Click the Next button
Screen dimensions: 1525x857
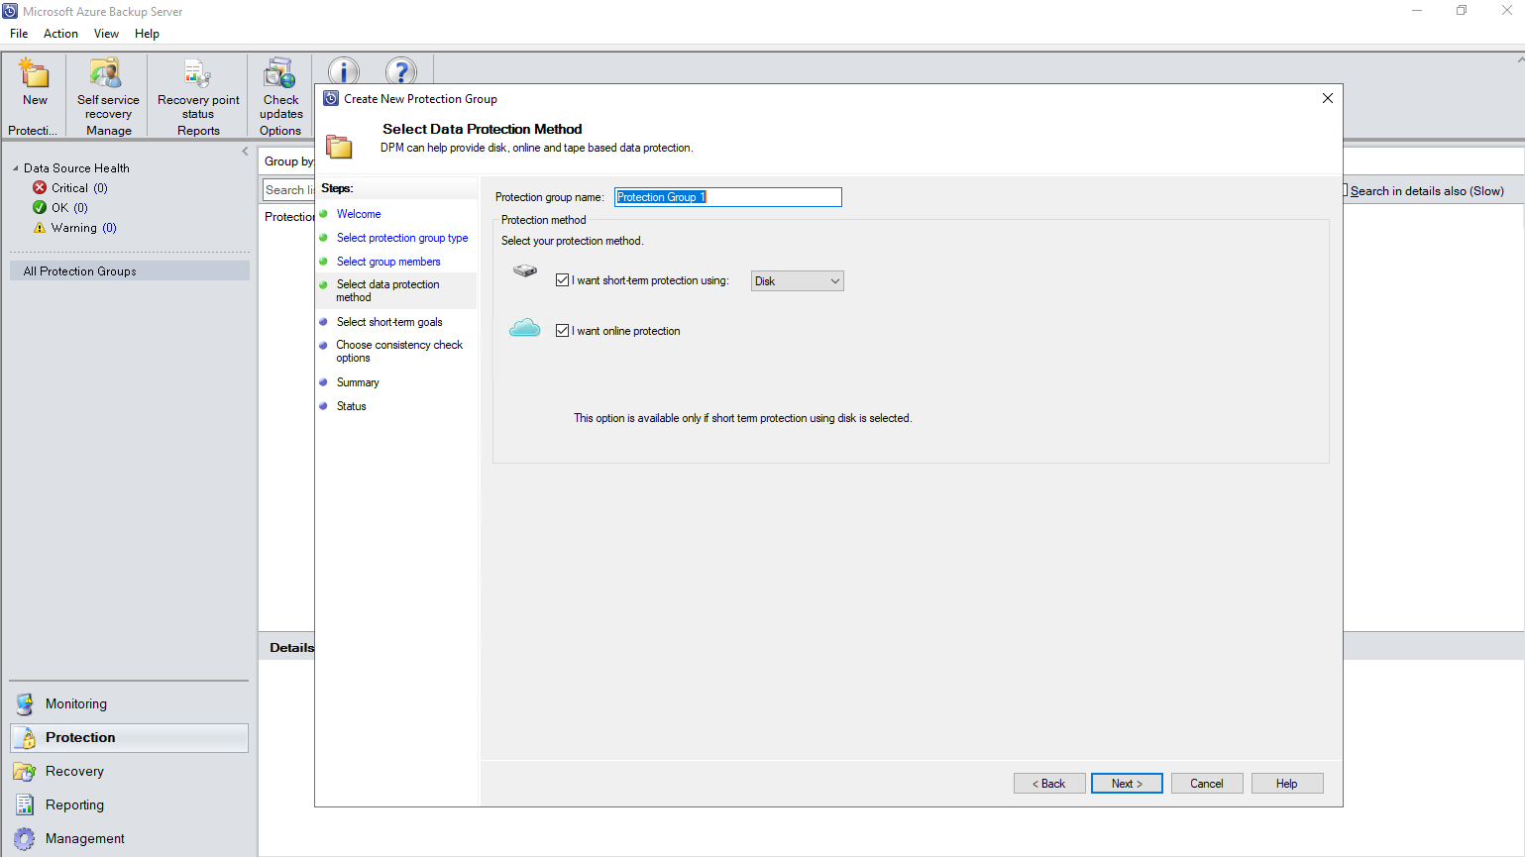click(1127, 784)
